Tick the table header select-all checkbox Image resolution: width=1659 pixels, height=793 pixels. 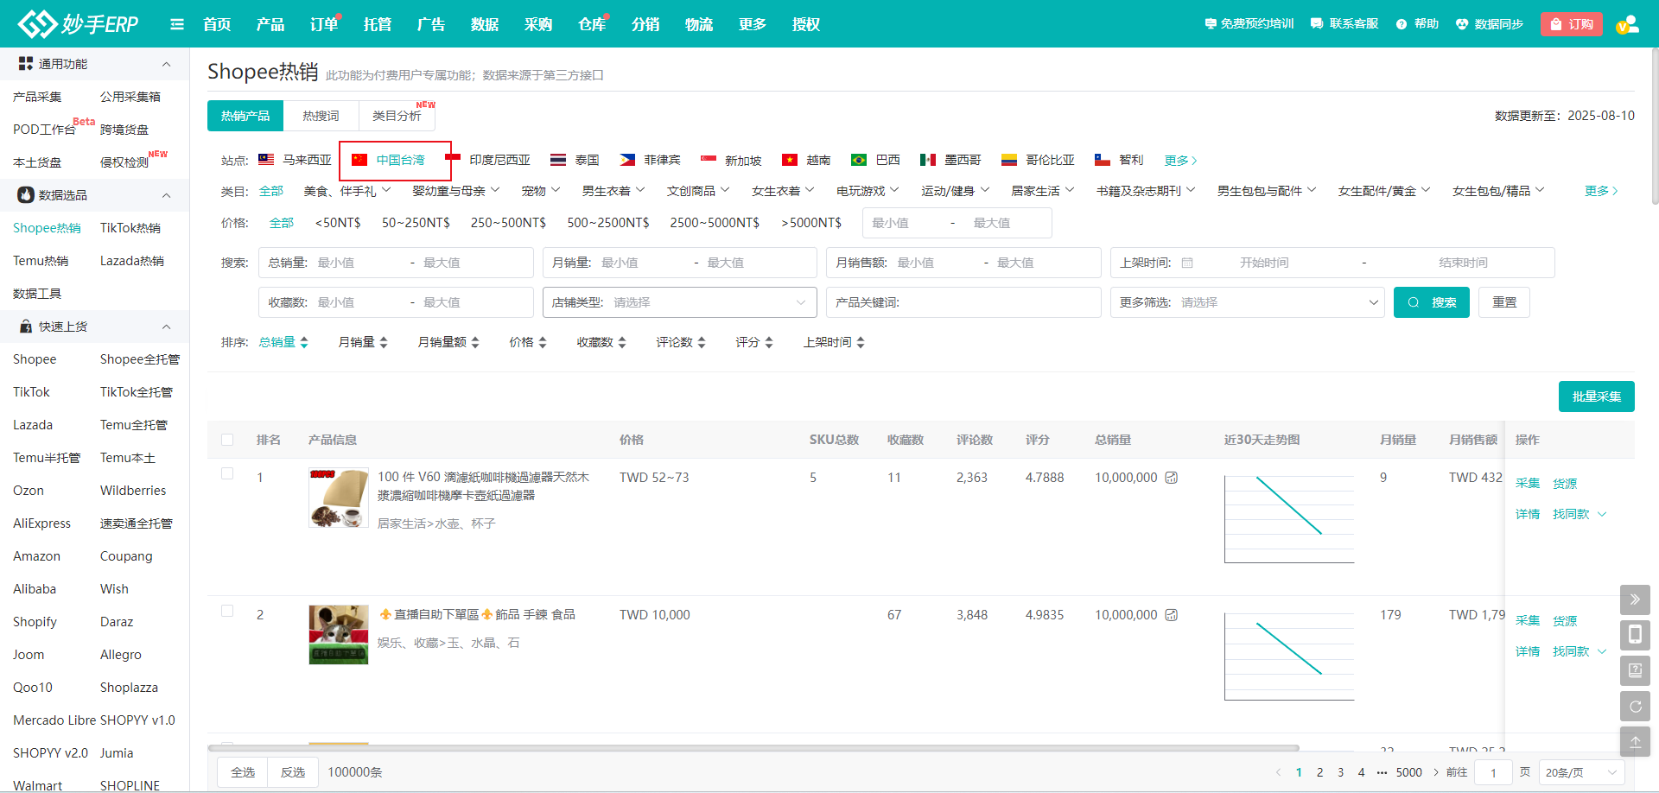pos(227,440)
